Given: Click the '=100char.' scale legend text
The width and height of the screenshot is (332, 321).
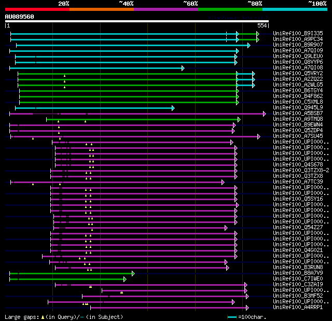Looking at the screenshot, I should click(252, 317).
